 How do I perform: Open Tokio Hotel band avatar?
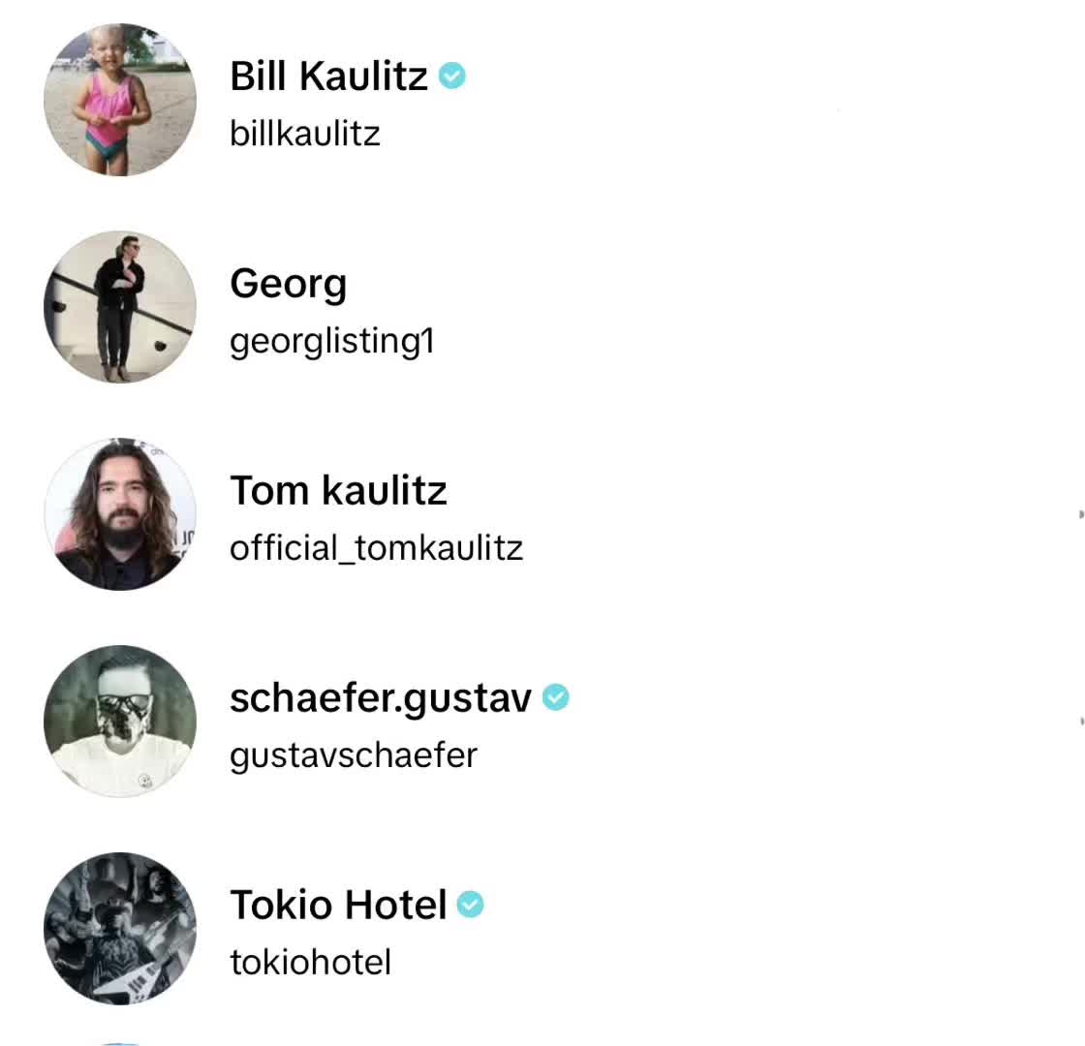120,929
